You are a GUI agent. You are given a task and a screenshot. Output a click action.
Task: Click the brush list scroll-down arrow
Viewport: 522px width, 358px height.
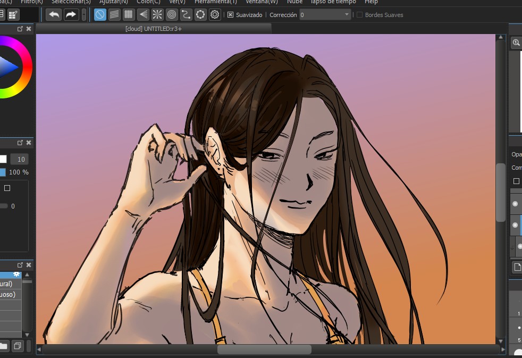click(x=27, y=335)
